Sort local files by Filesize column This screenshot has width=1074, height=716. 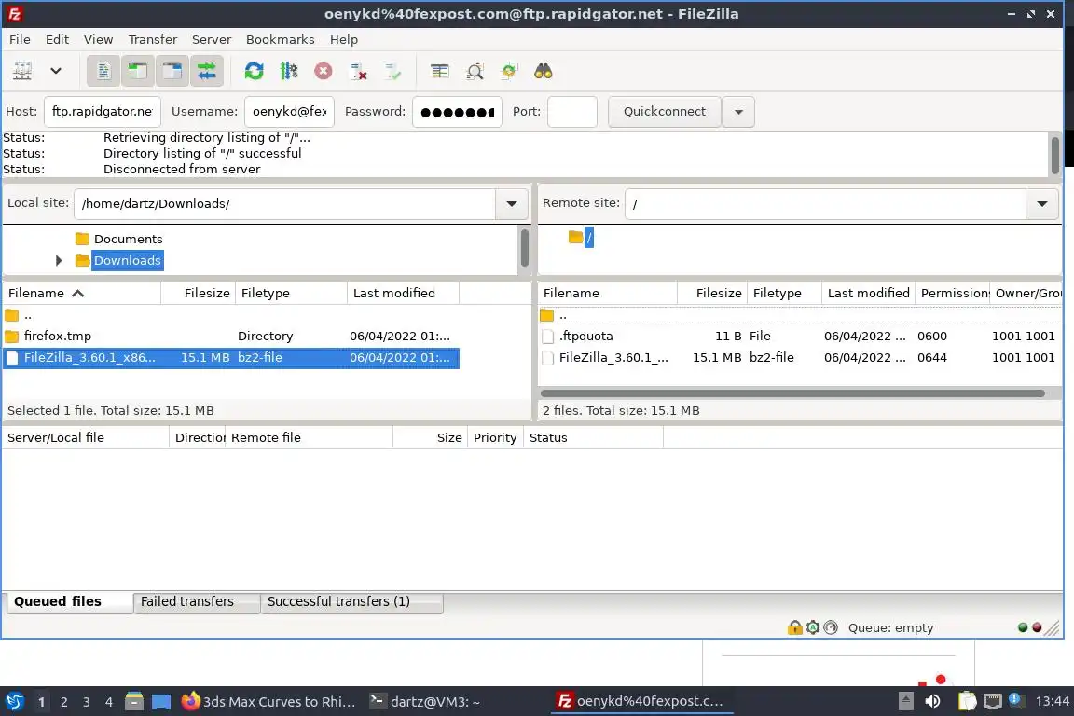pyautogui.click(x=198, y=294)
